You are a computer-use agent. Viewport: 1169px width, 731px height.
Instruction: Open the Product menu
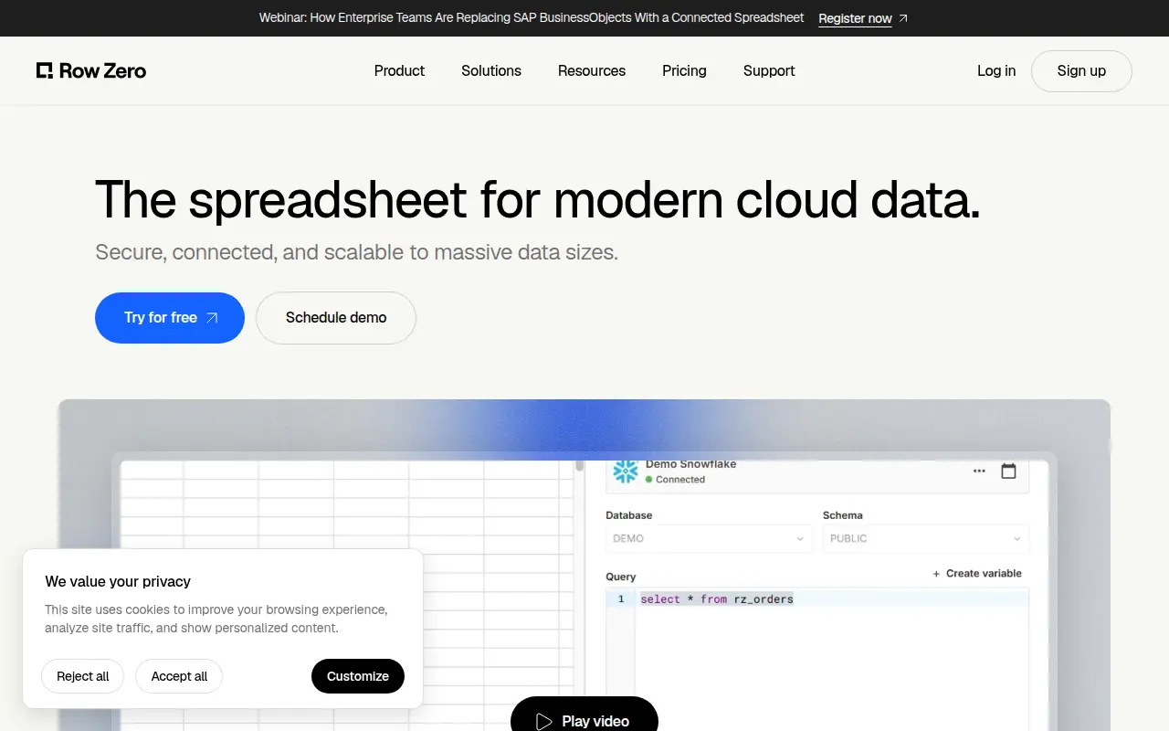(399, 70)
